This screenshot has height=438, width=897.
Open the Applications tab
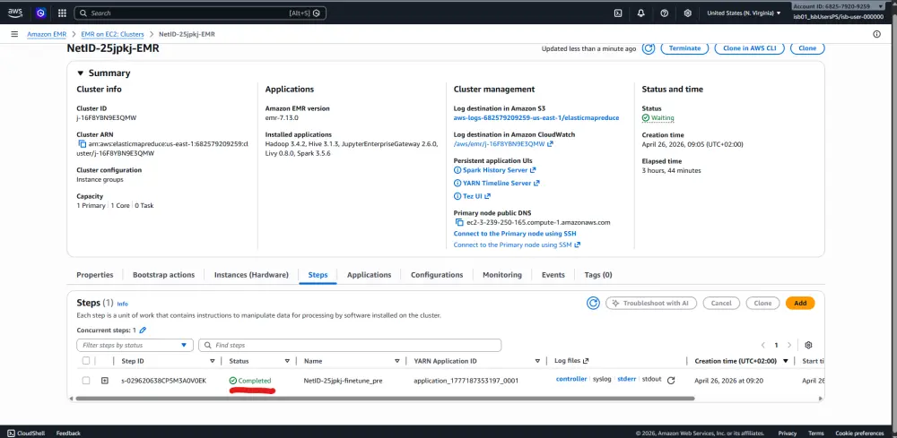[x=369, y=275]
